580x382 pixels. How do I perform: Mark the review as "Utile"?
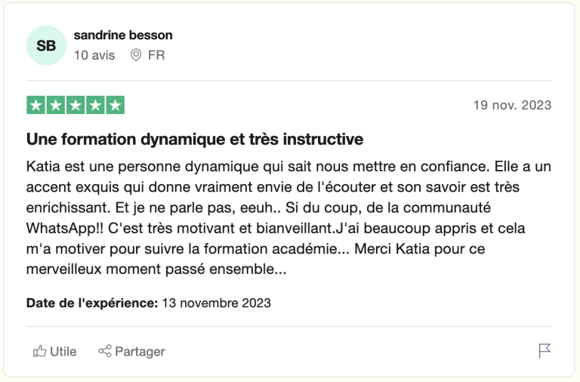point(63,351)
